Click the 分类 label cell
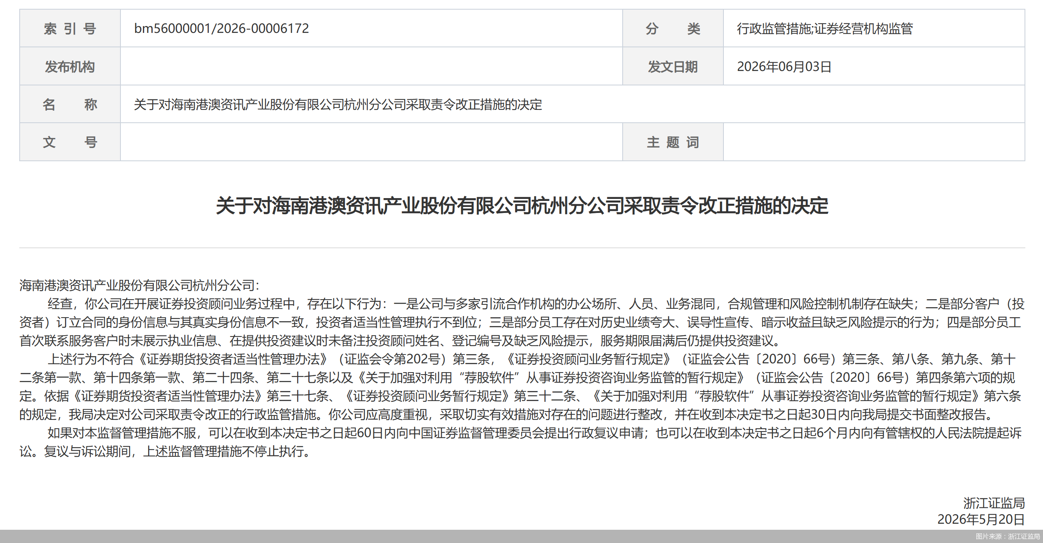 (x=673, y=28)
